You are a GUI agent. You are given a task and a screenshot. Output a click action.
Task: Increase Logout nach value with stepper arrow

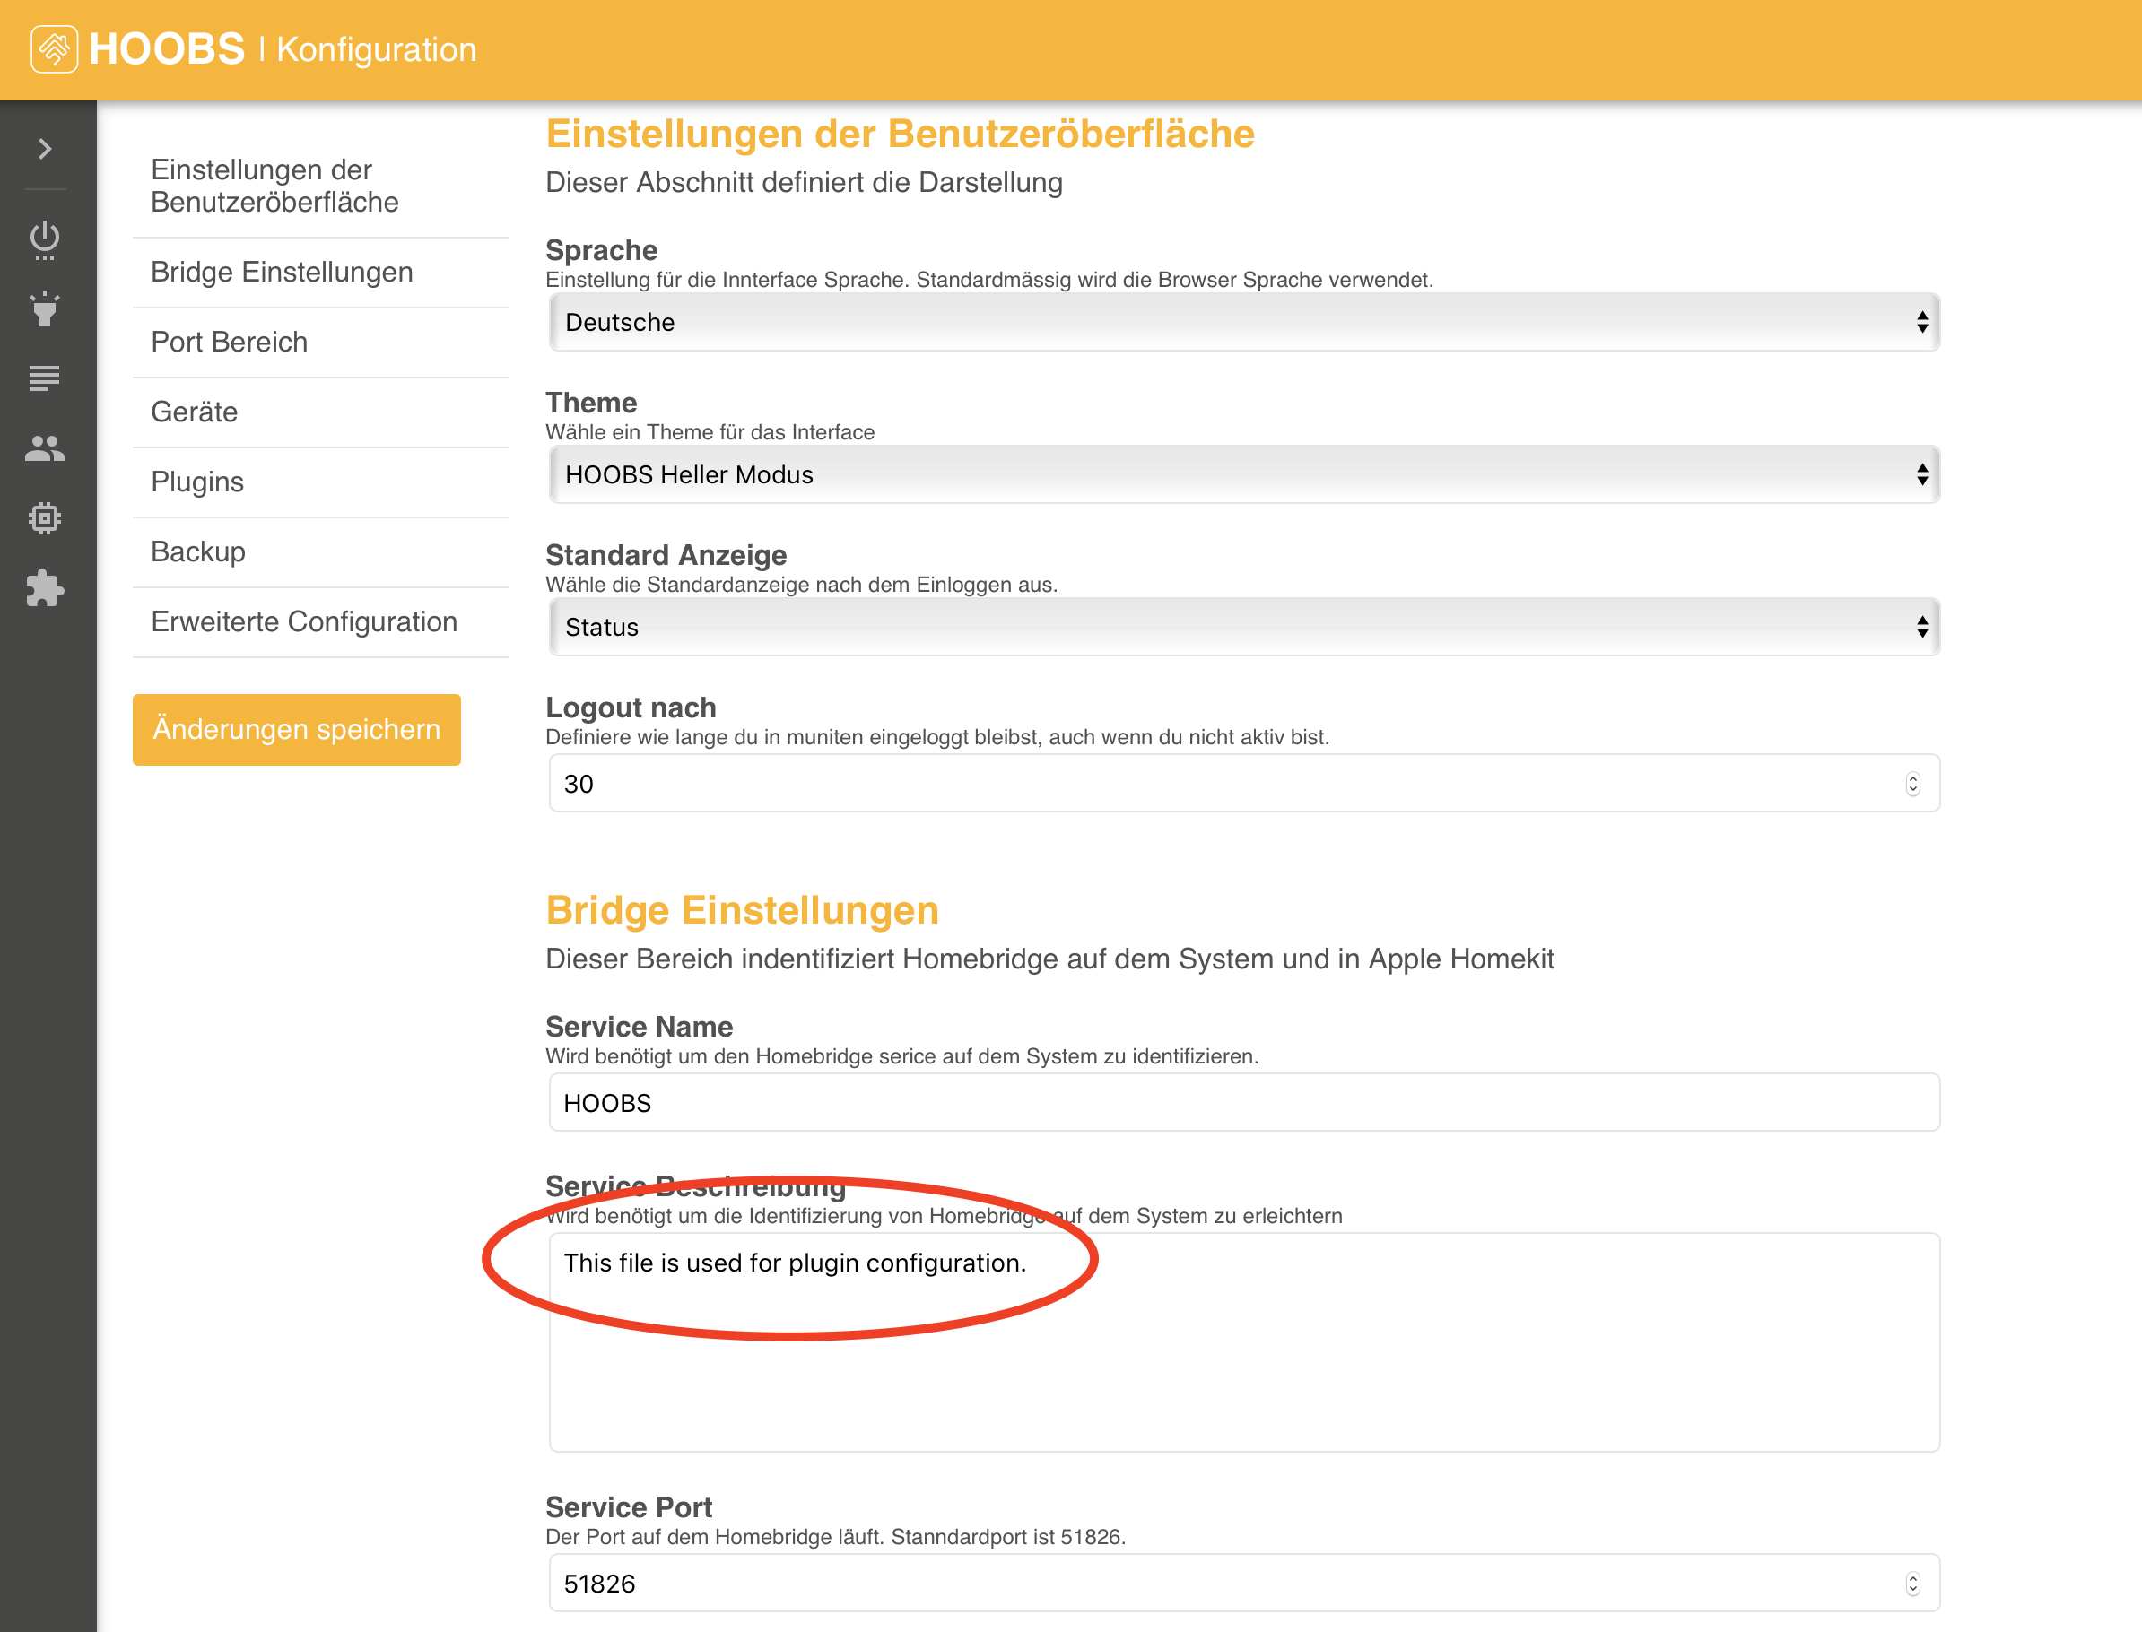pyautogui.click(x=1913, y=777)
